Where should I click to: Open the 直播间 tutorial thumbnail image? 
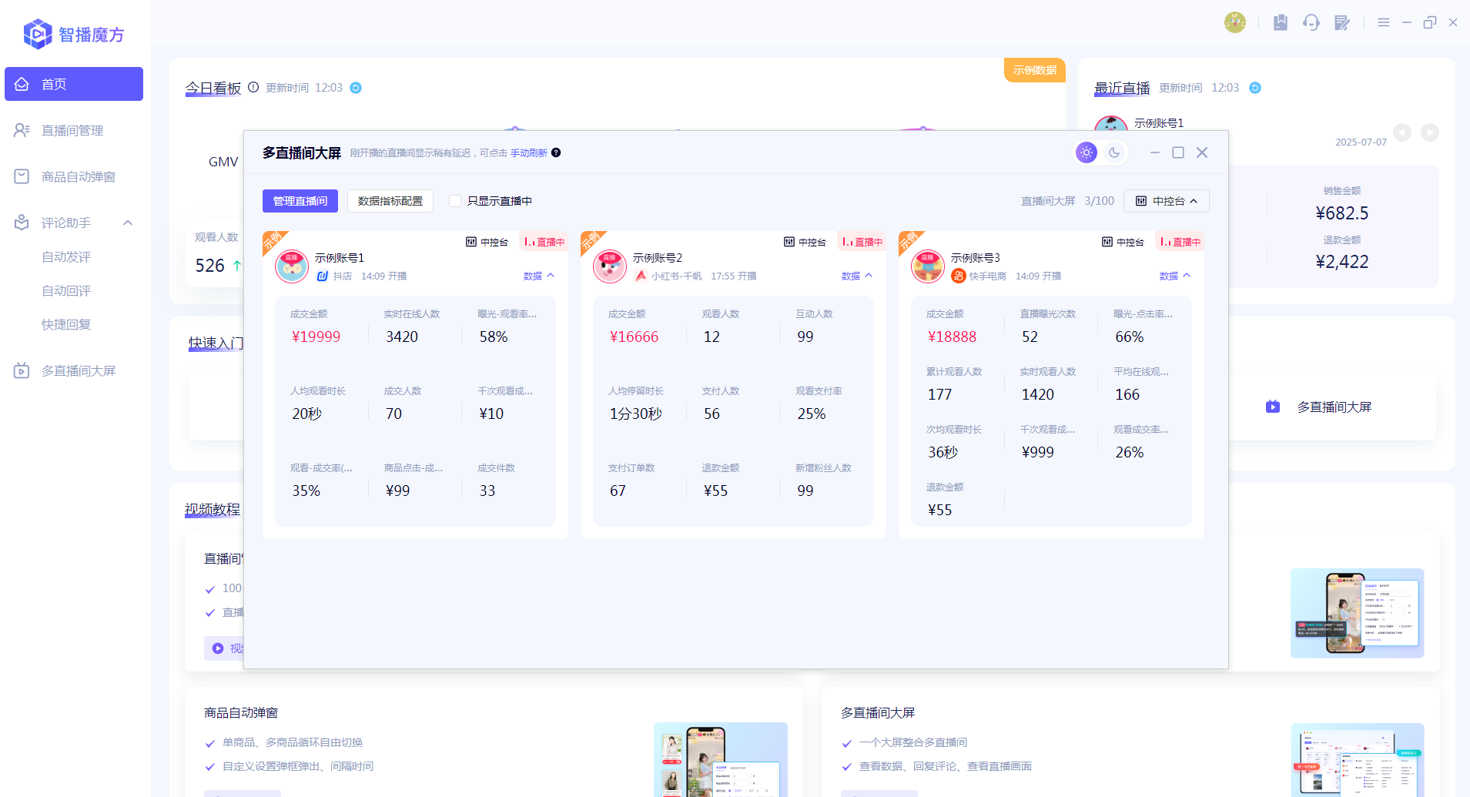[x=1358, y=613]
